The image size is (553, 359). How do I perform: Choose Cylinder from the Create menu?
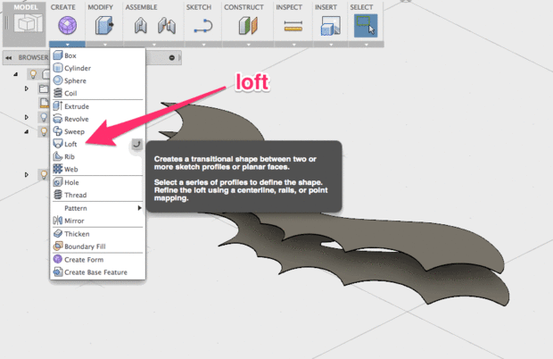pos(98,68)
